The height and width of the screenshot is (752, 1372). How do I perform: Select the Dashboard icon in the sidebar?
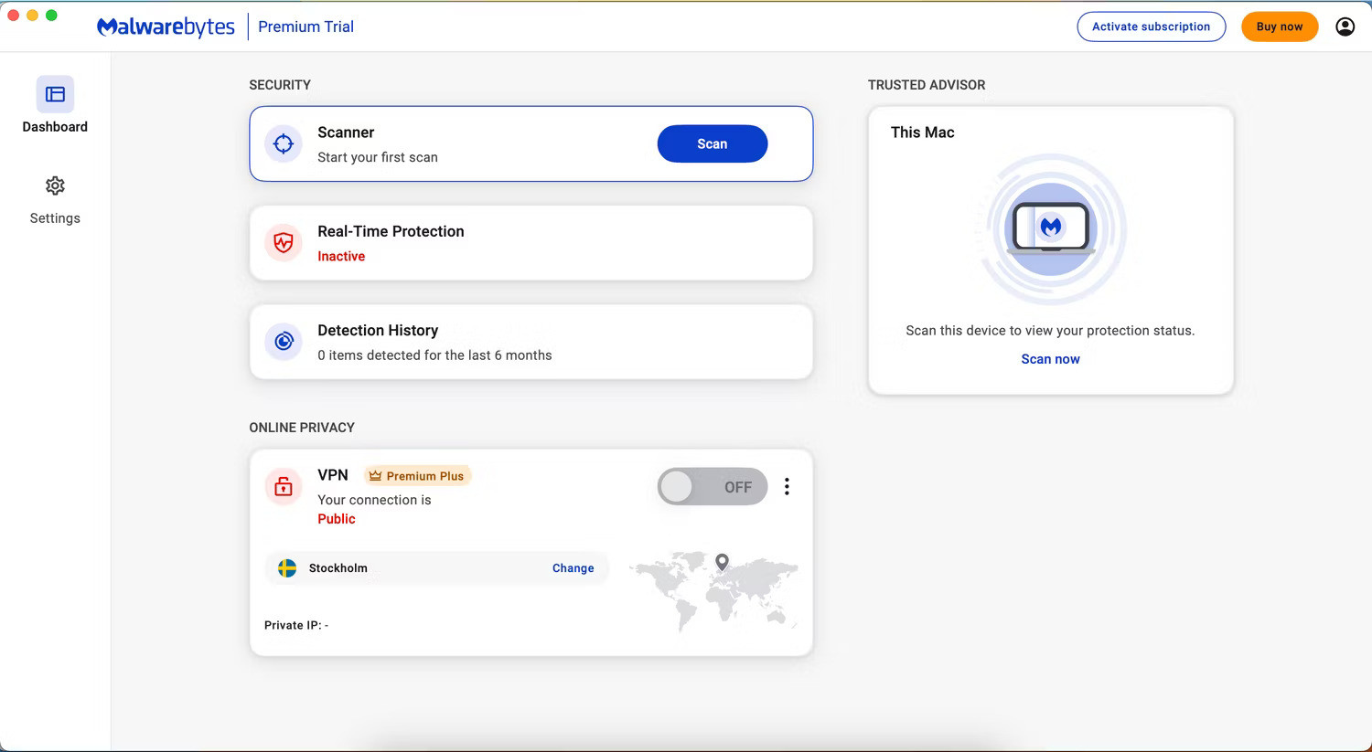click(x=55, y=94)
